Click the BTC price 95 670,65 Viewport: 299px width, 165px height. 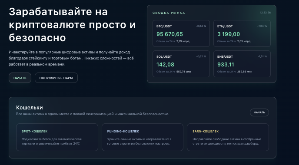pyautogui.click(x=169, y=34)
